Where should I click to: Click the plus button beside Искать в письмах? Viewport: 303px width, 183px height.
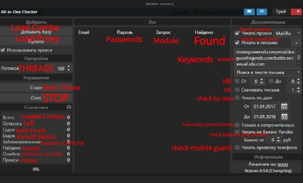[296, 43]
